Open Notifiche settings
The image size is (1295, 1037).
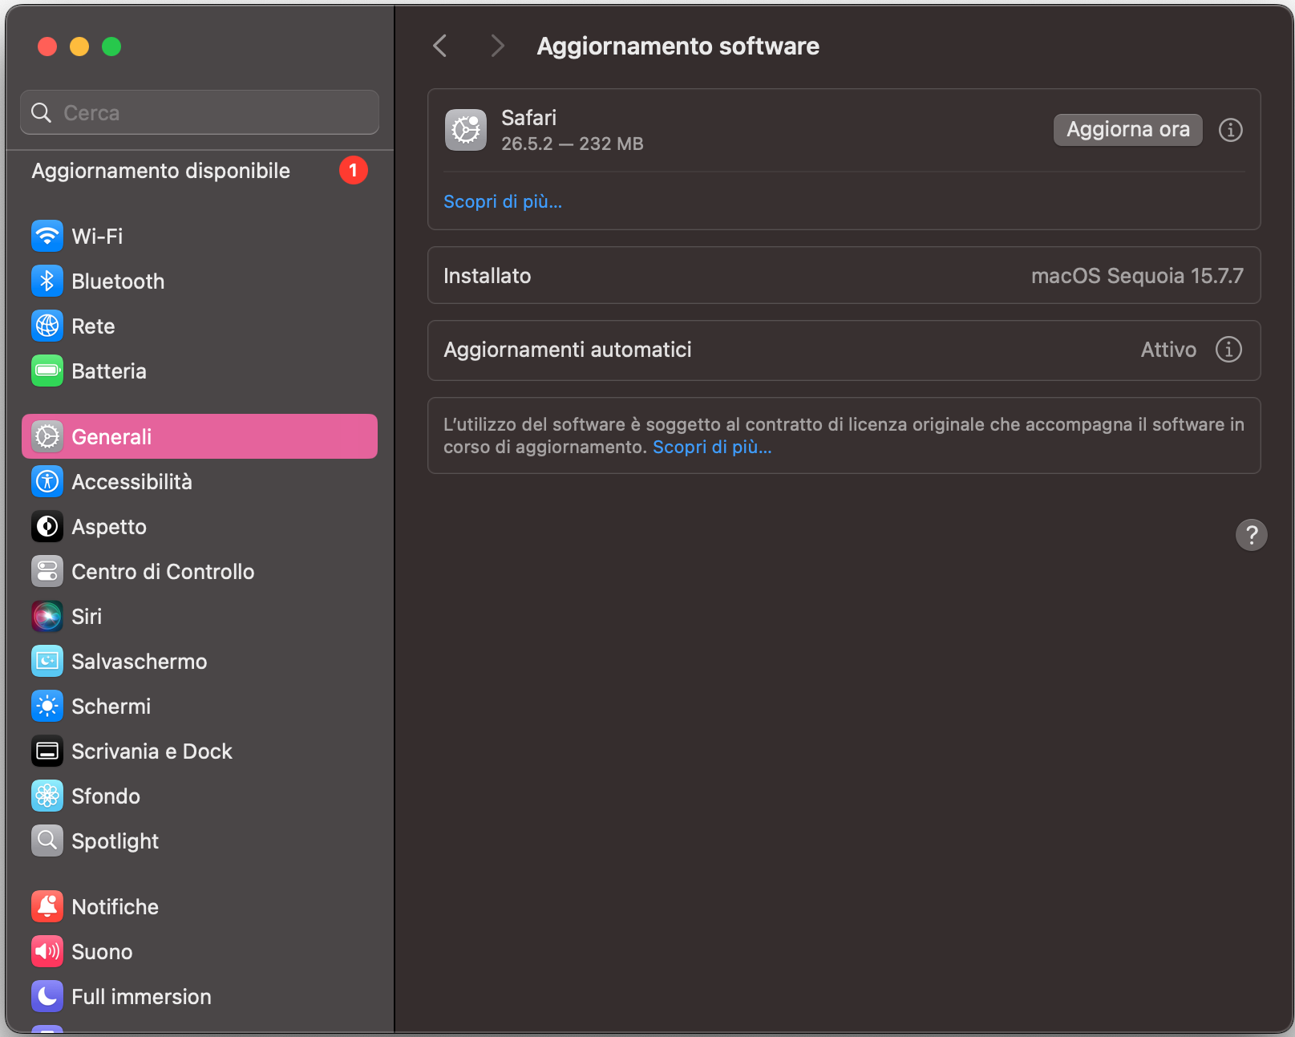[200, 906]
